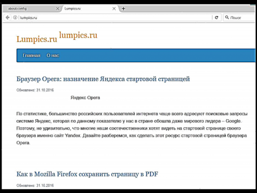Image resolution: width=257 pixels, height=193 pixels.
Task: Reload the lumpics.ru page
Action: point(217,17)
